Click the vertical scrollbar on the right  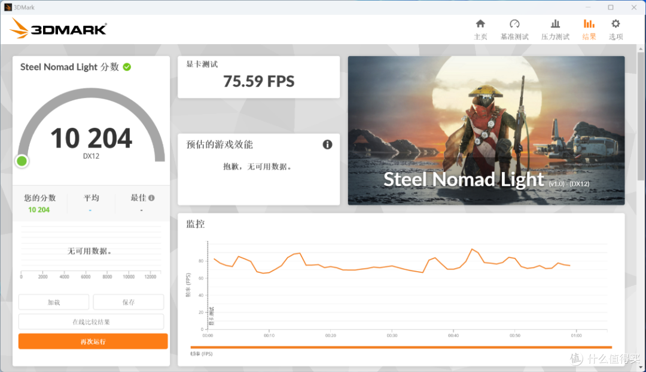(x=641, y=115)
